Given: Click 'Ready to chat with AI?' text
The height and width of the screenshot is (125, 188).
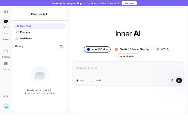Looking at the screenshot, I should 39,90.
